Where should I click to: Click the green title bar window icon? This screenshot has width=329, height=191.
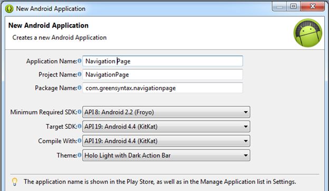click(9, 9)
